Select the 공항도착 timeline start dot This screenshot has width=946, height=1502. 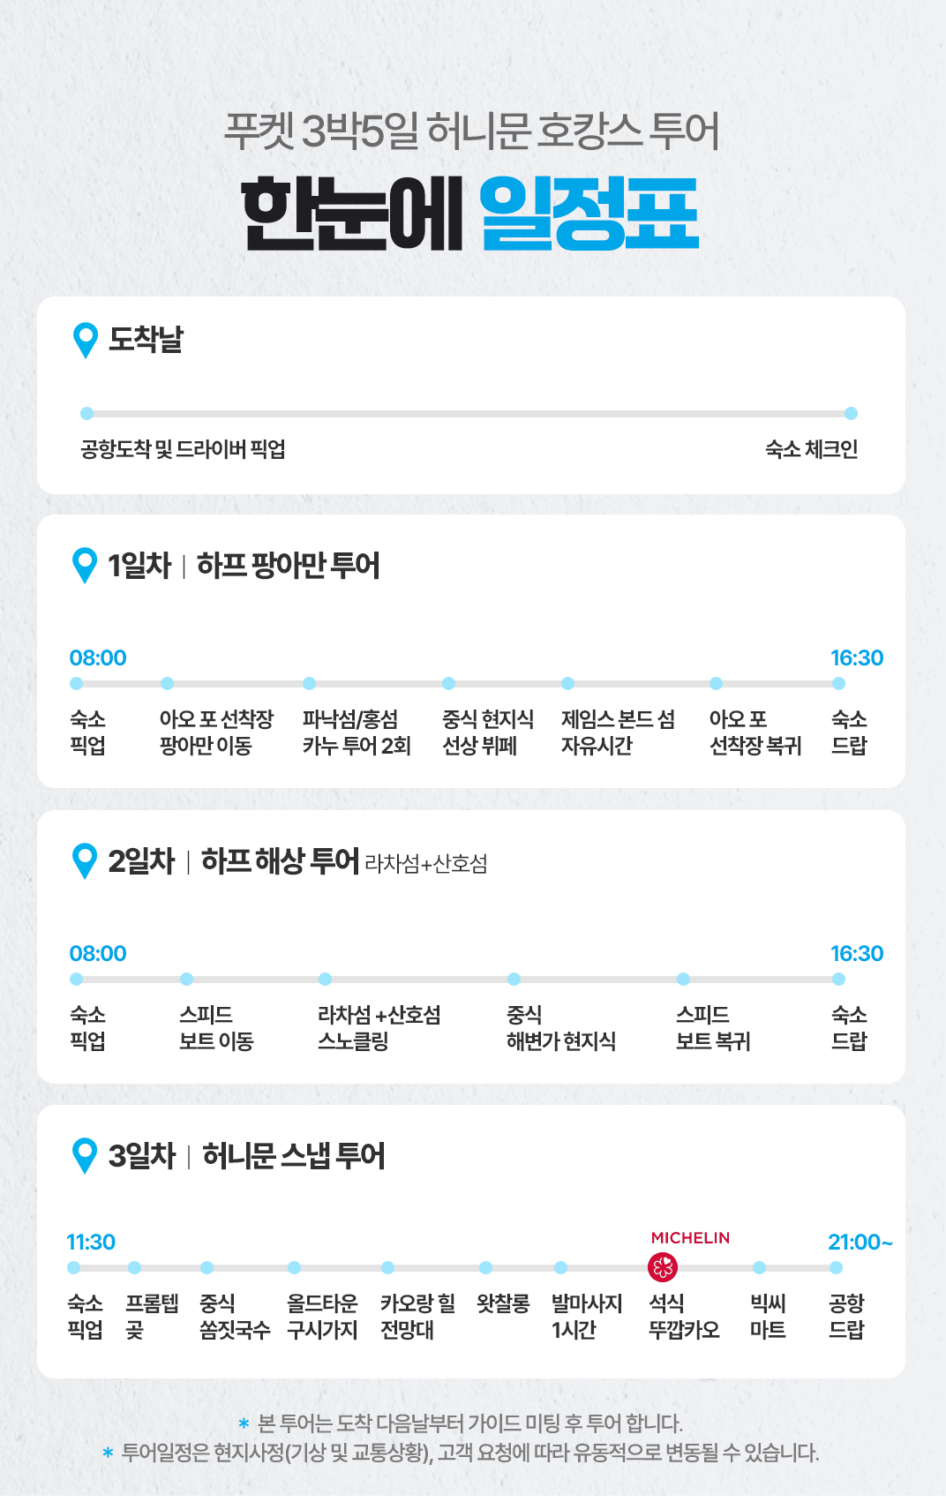click(x=86, y=413)
